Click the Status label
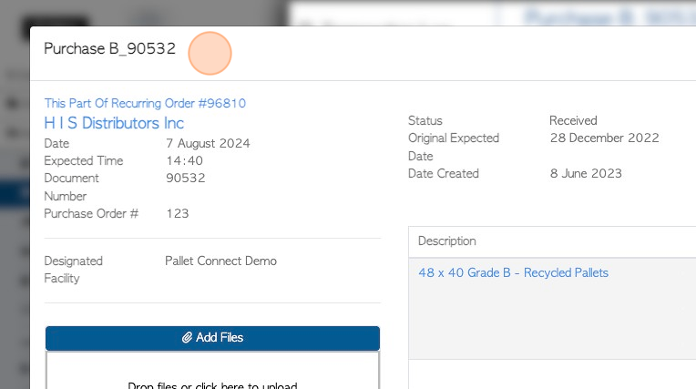 pos(425,120)
